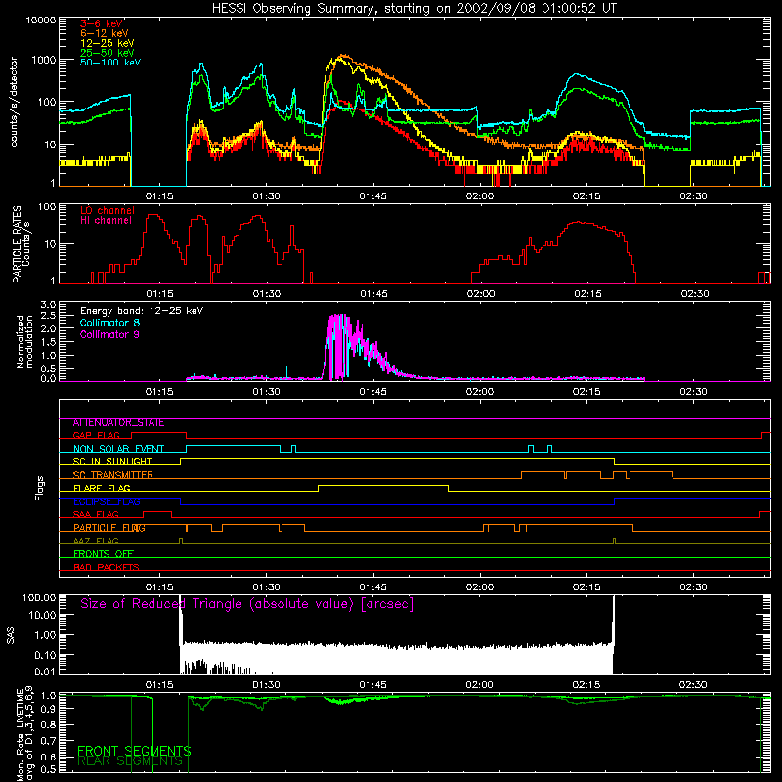
Task: Click the Flags axis label
Action: [40, 489]
